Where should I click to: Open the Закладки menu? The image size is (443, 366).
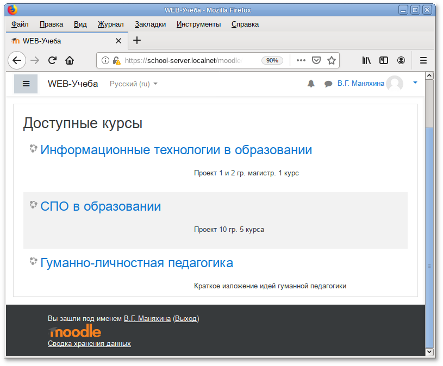150,24
